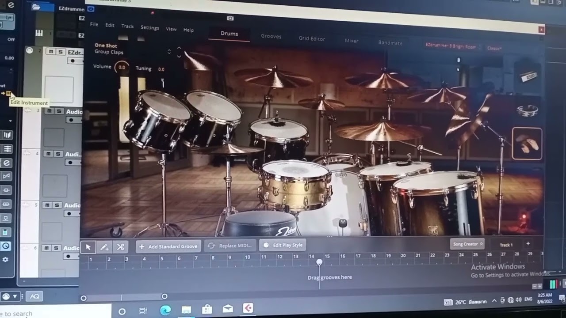The width and height of the screenshot is (566, 318).
Task: Switch to the Bandmate tab
Action: 390,43
